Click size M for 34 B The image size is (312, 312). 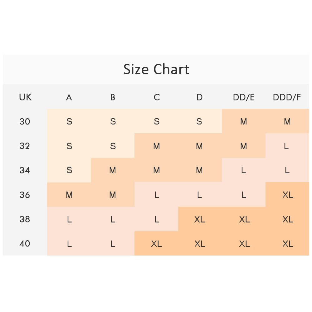(113, 170)
